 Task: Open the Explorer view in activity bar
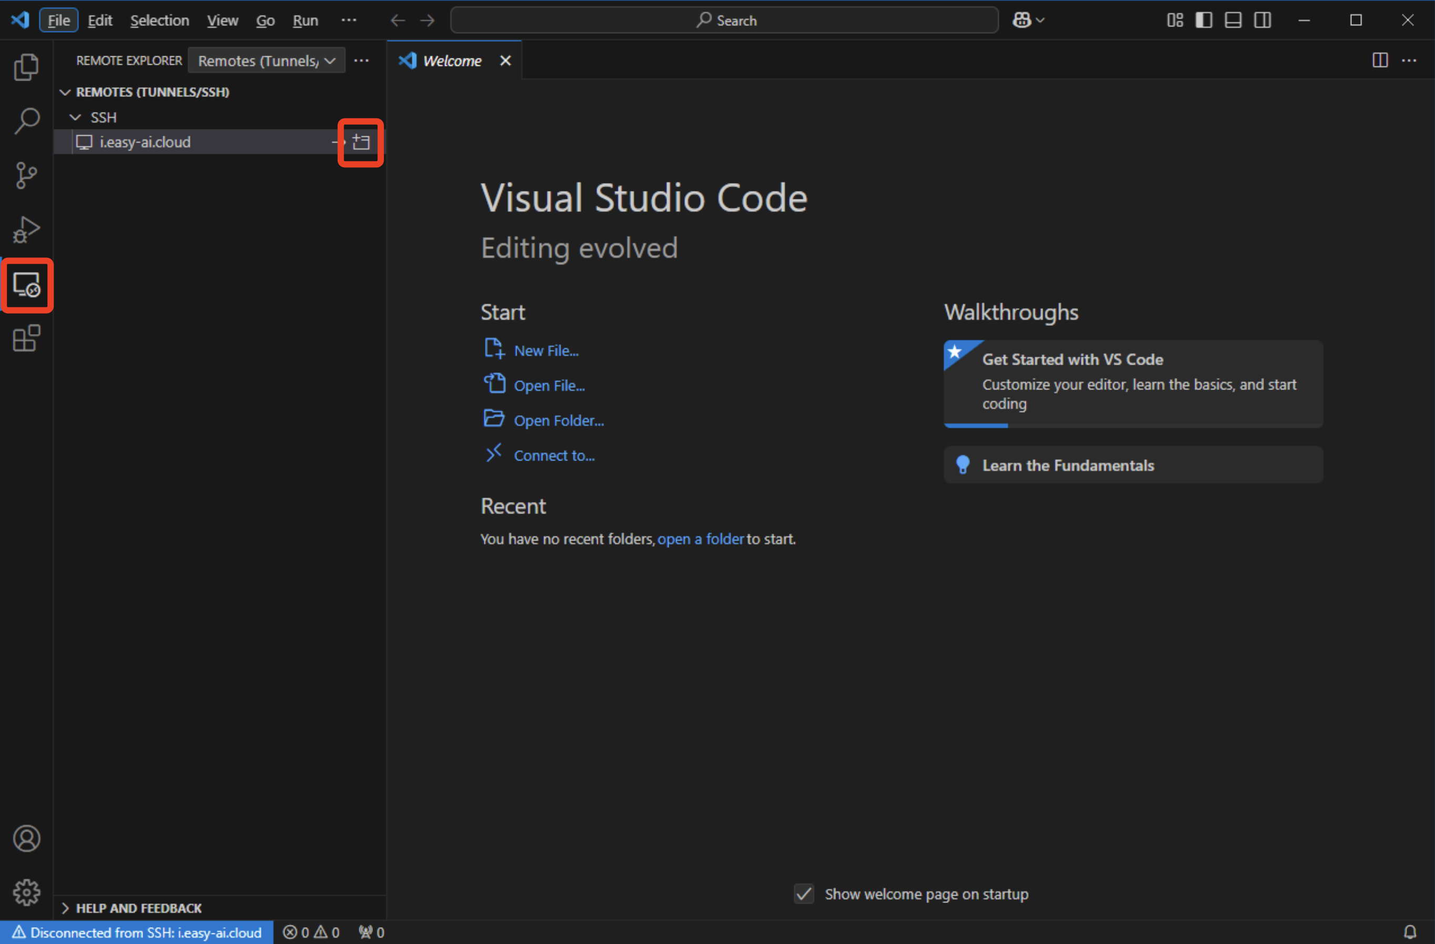[x=26, y=67]
